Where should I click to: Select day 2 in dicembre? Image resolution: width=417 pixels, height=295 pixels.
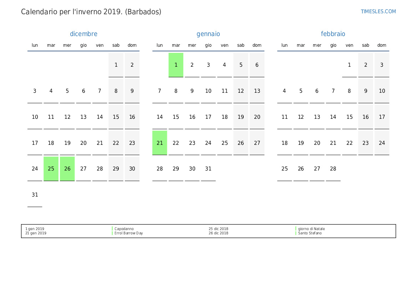(132, 65)
